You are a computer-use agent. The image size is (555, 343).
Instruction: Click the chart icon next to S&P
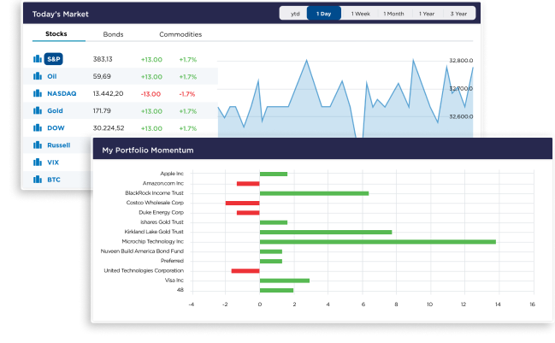(37, 59)
